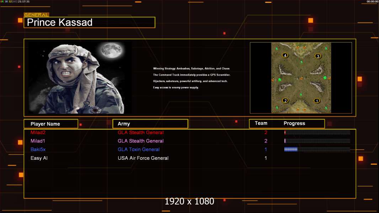Screen dimensions: 379x213
Task: Click Baki5x's loading progress bar
Action: pyautogui.click(x=317, y=149)
